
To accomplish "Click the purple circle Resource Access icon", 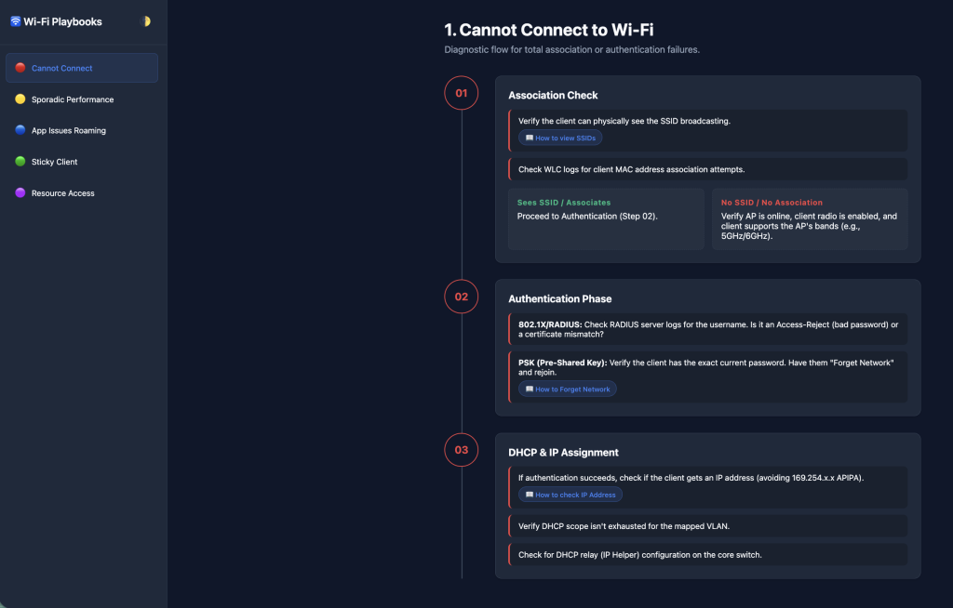I will tap(20, 192).
